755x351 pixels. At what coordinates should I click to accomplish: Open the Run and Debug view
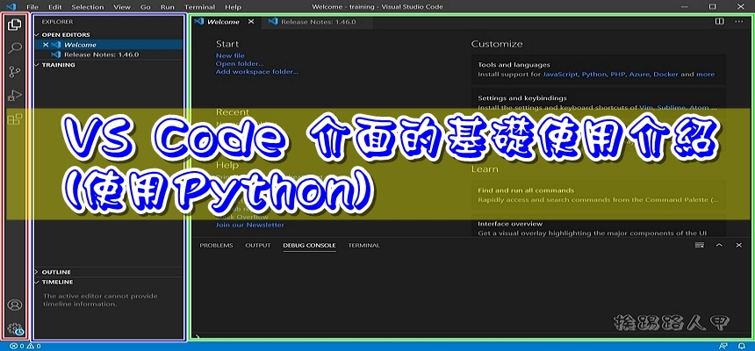pos(15,96)
